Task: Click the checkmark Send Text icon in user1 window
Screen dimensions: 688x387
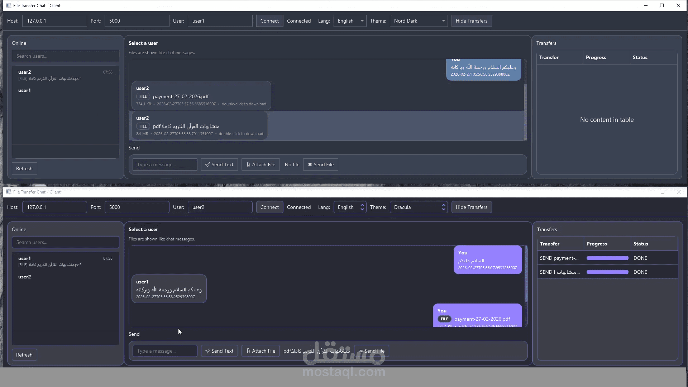Action: pyautogui.click(x=207, y=164)
